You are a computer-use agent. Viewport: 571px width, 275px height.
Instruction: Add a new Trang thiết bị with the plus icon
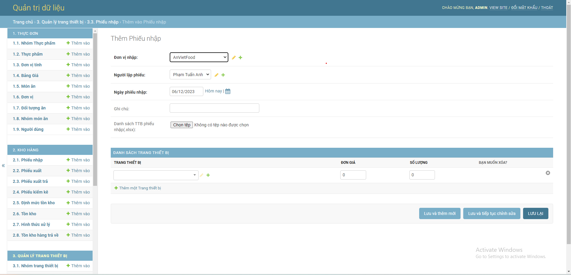(208, 175)
